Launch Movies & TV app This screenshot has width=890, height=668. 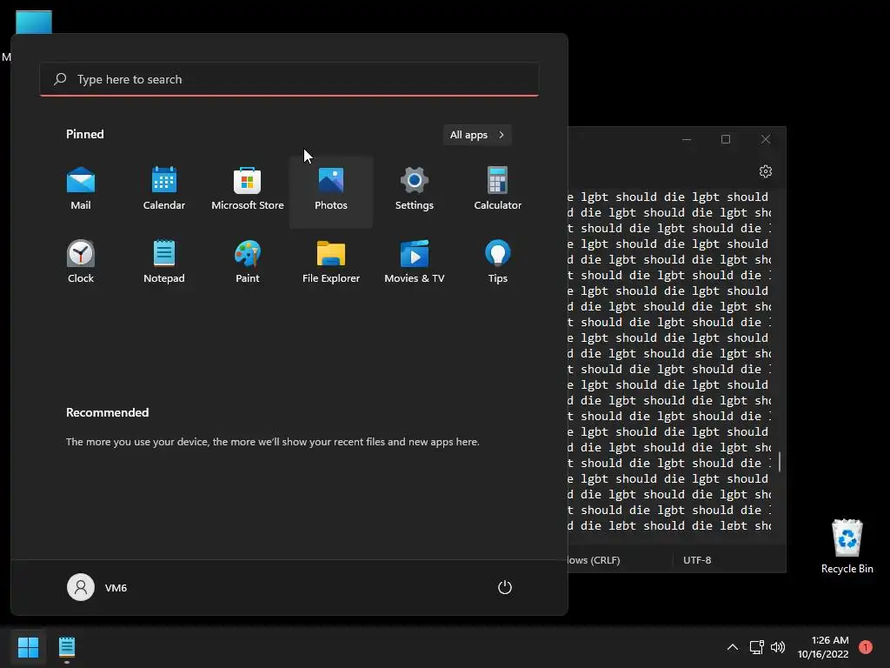[415, 262]
